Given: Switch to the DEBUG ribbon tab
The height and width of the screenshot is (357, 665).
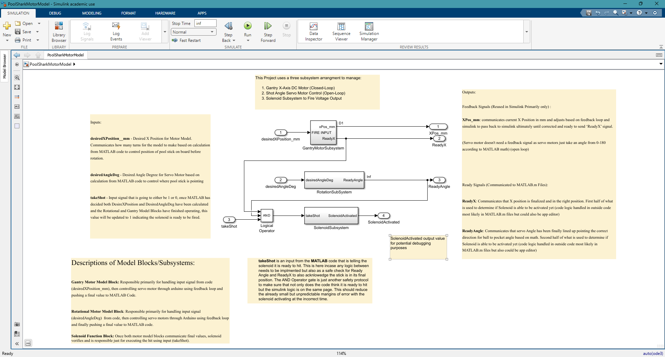Looking at the screenshot, I should (x=55, y=13).
